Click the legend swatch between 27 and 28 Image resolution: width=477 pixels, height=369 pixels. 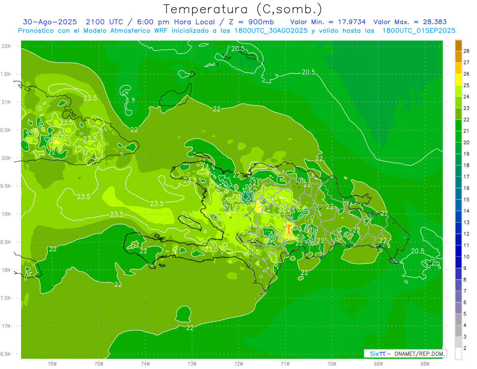coord(458,57)
